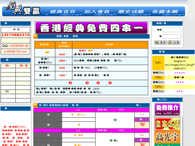Click the TOP2 ranking cell
195x146 pixels.
pos(158,77)
